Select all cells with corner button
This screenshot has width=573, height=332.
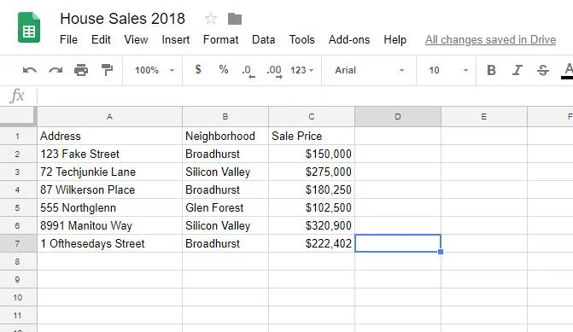click(18, 117)
